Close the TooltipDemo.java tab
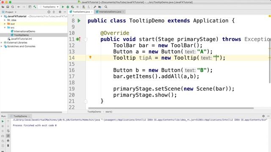 (x=91, y=12)
